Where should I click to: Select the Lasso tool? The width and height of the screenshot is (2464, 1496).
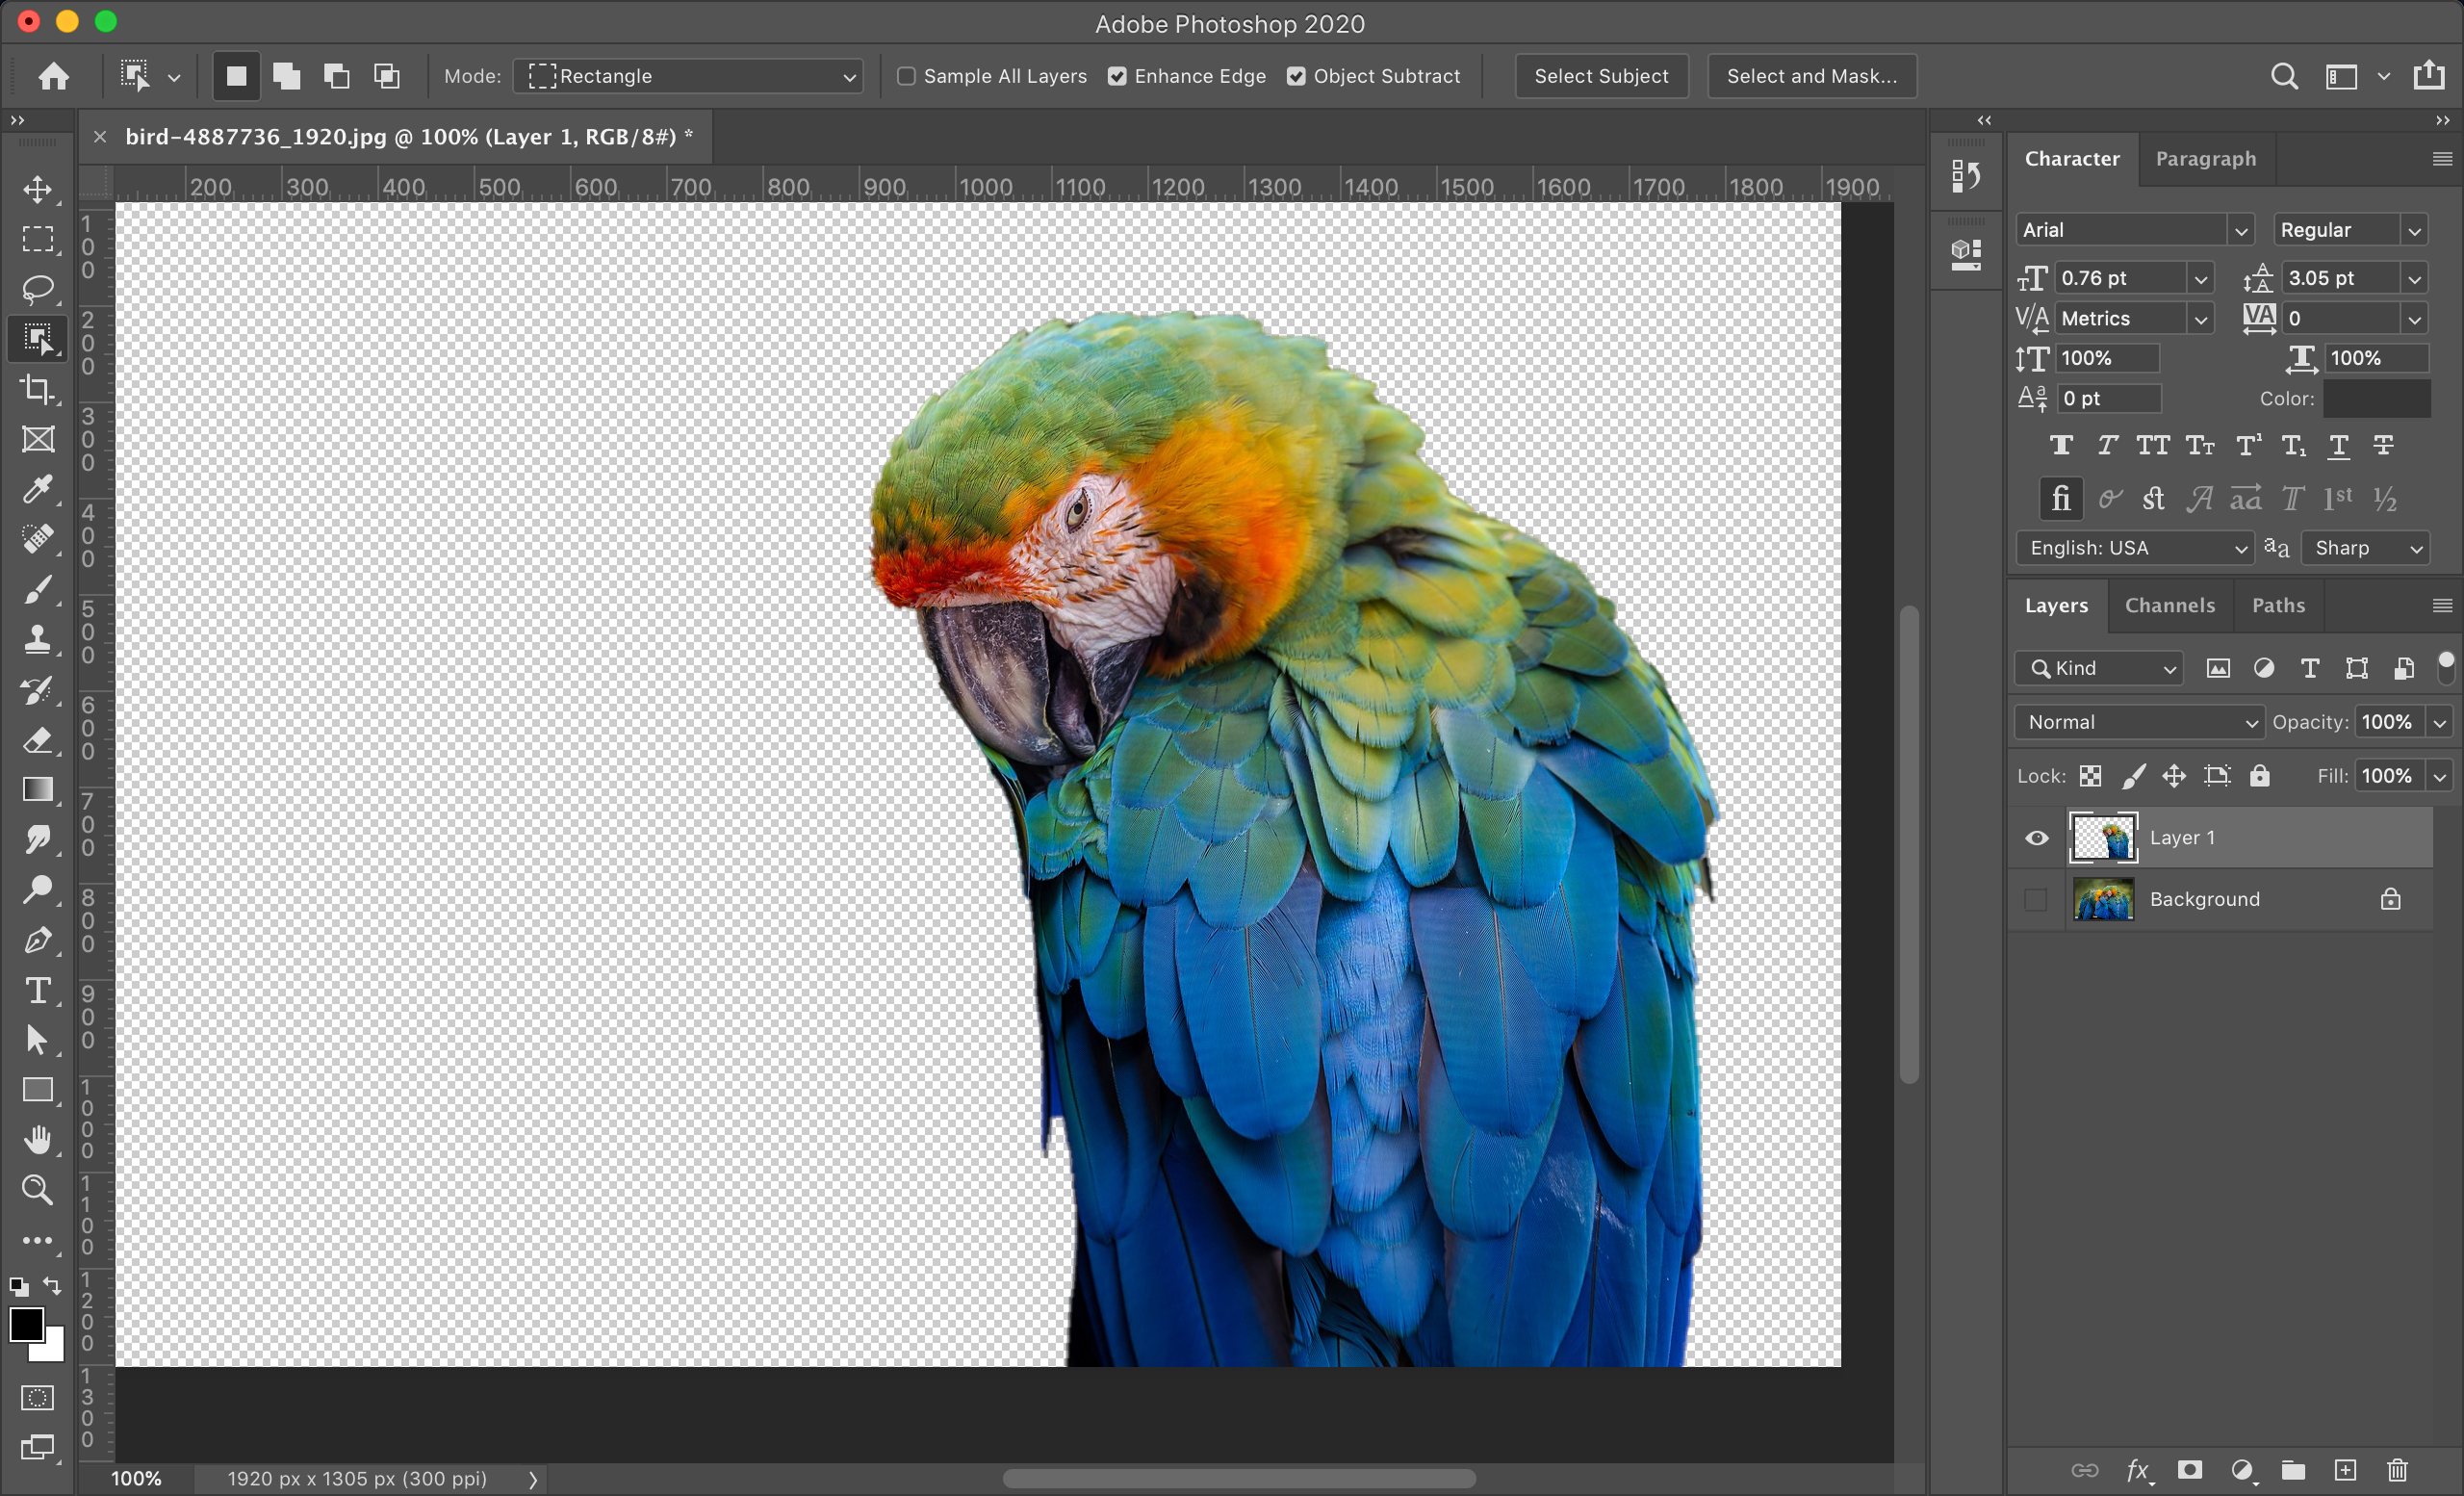coord(38,289)
